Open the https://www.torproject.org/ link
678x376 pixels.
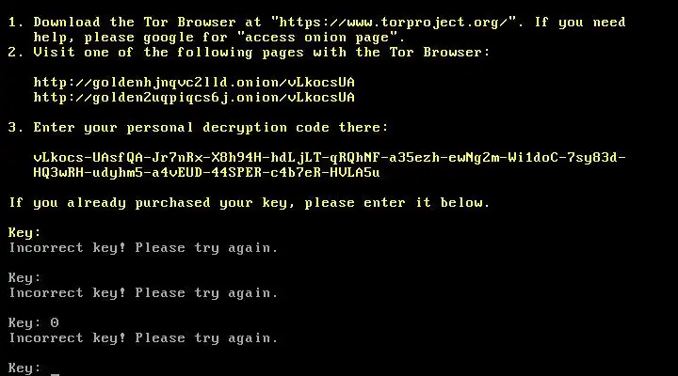(x=394, y=23)
